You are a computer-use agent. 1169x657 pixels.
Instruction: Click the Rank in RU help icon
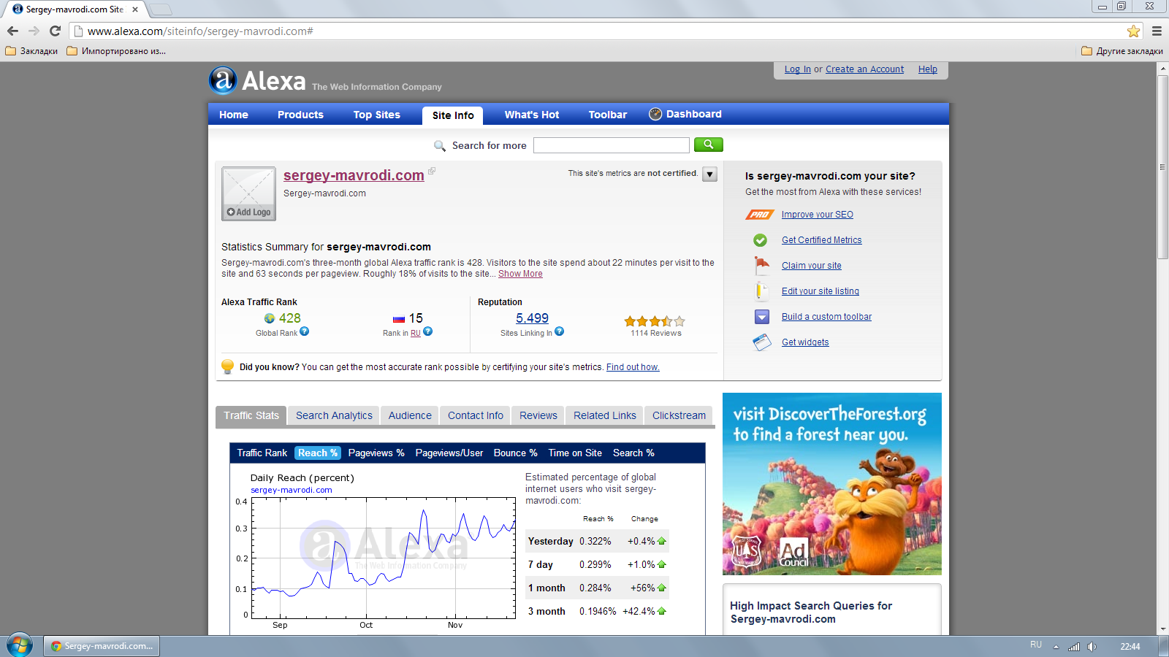pos(428,331)
